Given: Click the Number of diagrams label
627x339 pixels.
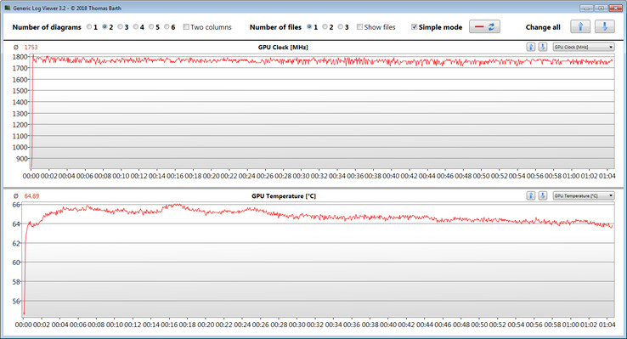Looking at the screenshot, I should pos(47,27).
